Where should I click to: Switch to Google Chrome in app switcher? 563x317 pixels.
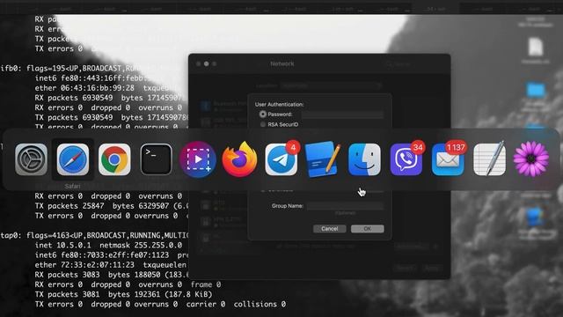114,159
